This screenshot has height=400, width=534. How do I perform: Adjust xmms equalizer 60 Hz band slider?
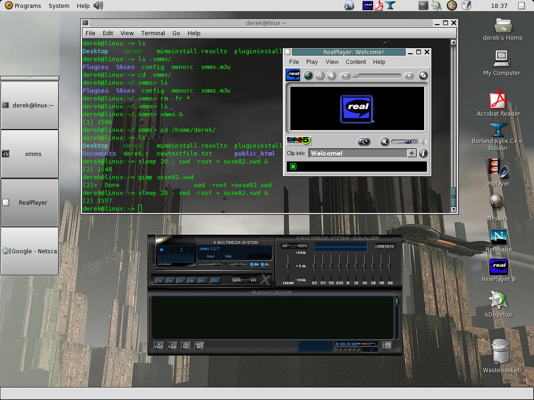click(314, 267)
